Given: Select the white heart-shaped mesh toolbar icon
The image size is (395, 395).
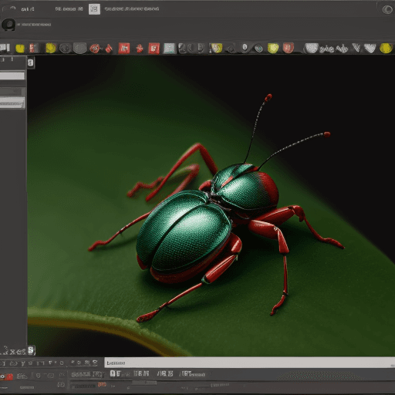Looking at the screenshot, I should [x=370, y=48].
